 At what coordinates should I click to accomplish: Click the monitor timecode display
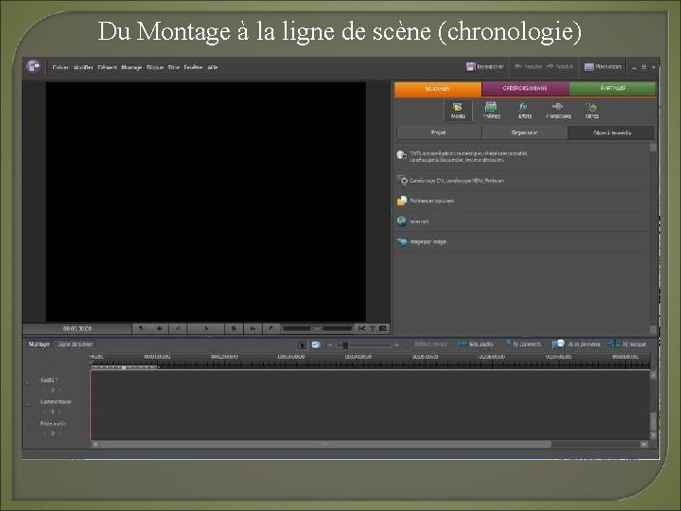pyautogui.click(x=78, y=328)
